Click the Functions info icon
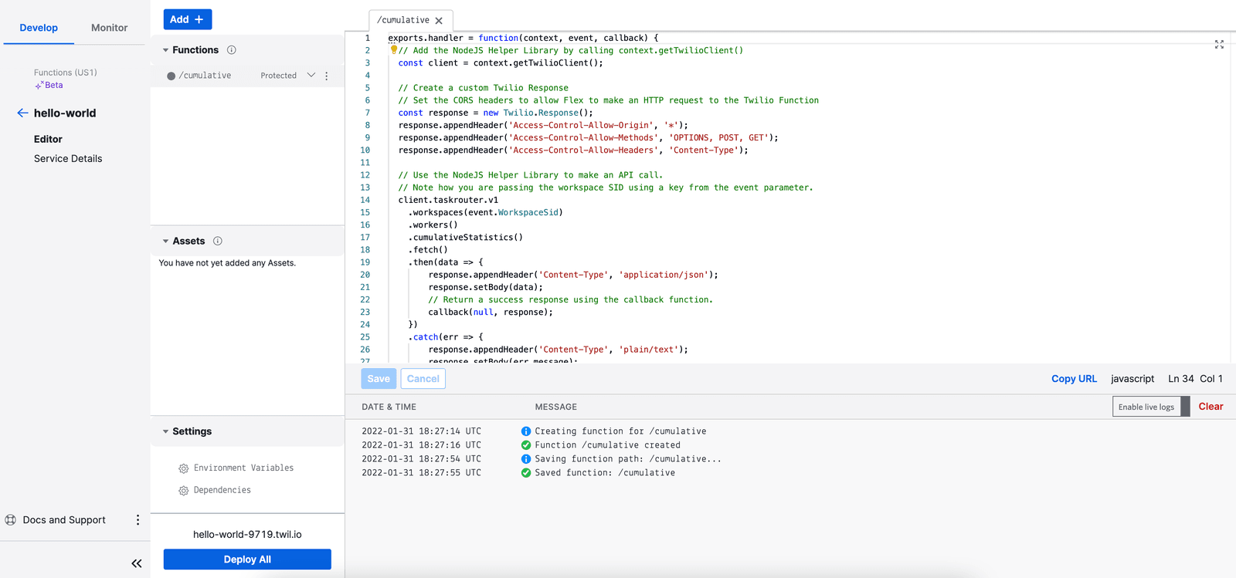 tap(231, 50)
